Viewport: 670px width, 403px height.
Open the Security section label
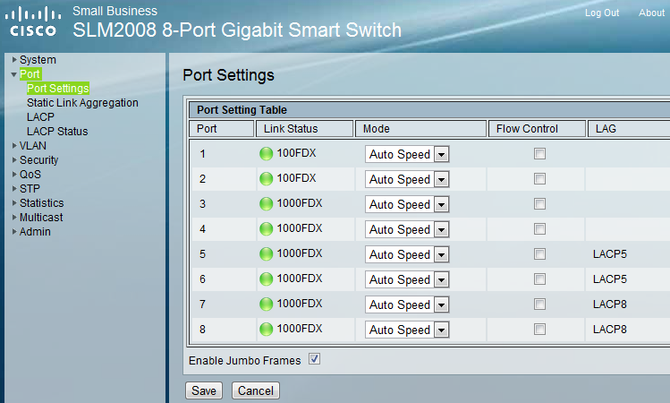pos(38,160)
